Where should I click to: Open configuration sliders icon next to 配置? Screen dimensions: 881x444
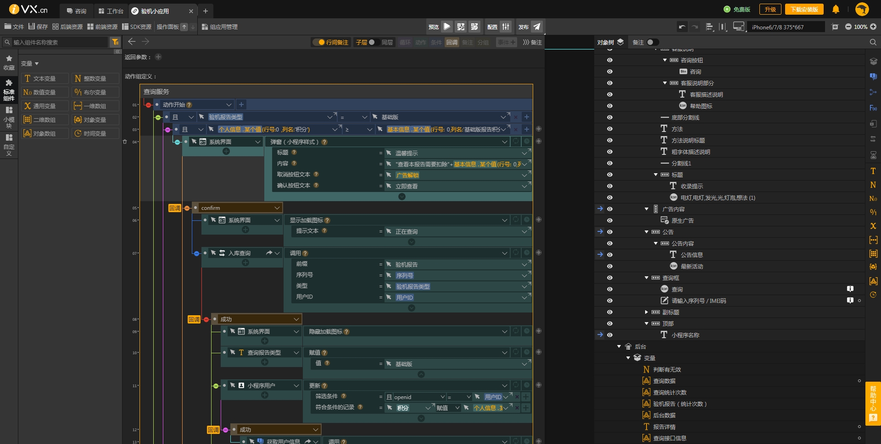pos(506,27)
